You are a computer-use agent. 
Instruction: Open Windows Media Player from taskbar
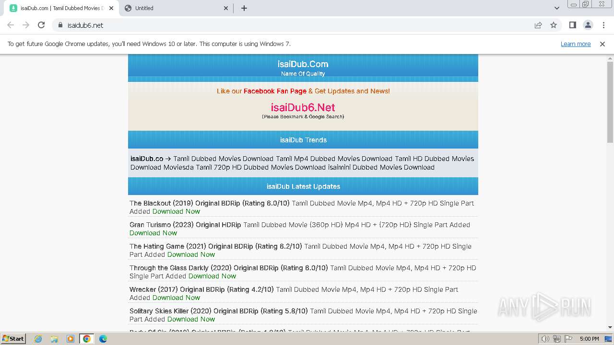[x=71, y=339]
